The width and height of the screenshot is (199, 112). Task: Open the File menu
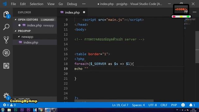[x=13, y=4]
